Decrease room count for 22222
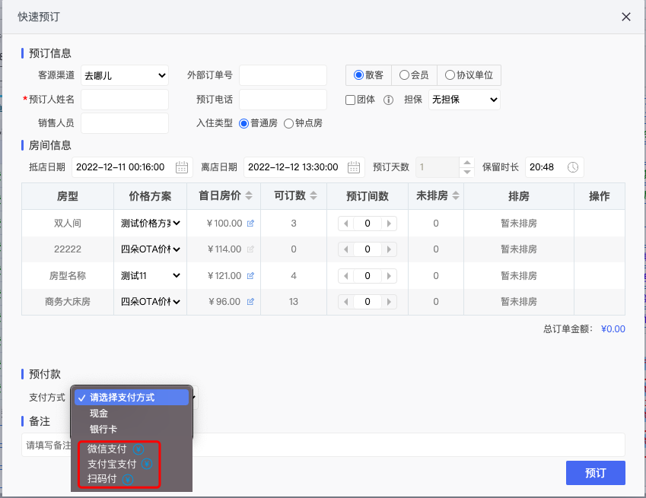 (346, 249)
